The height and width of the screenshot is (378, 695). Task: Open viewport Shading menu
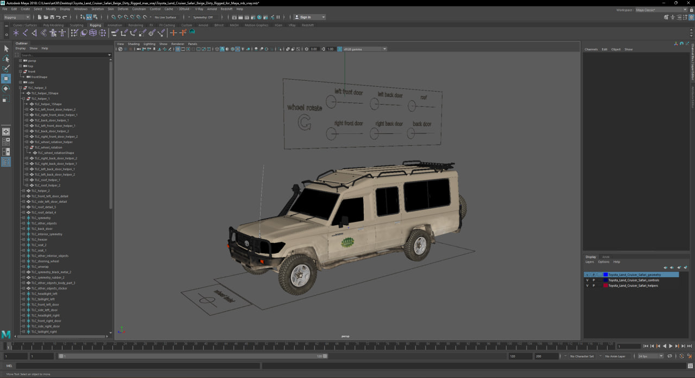[134, 44]
